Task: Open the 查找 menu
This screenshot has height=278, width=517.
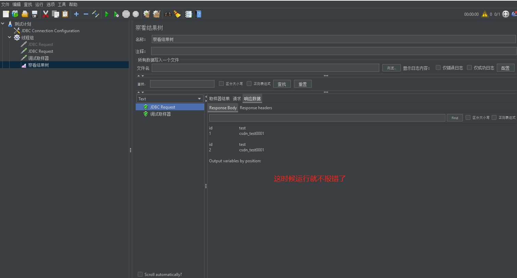Action: [28, 4]
